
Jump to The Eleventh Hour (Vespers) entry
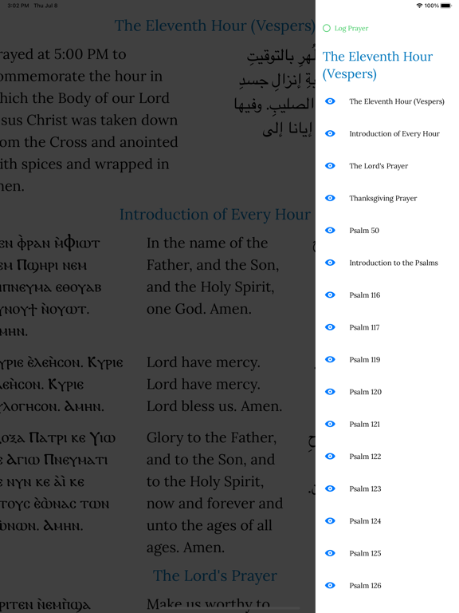397,101
